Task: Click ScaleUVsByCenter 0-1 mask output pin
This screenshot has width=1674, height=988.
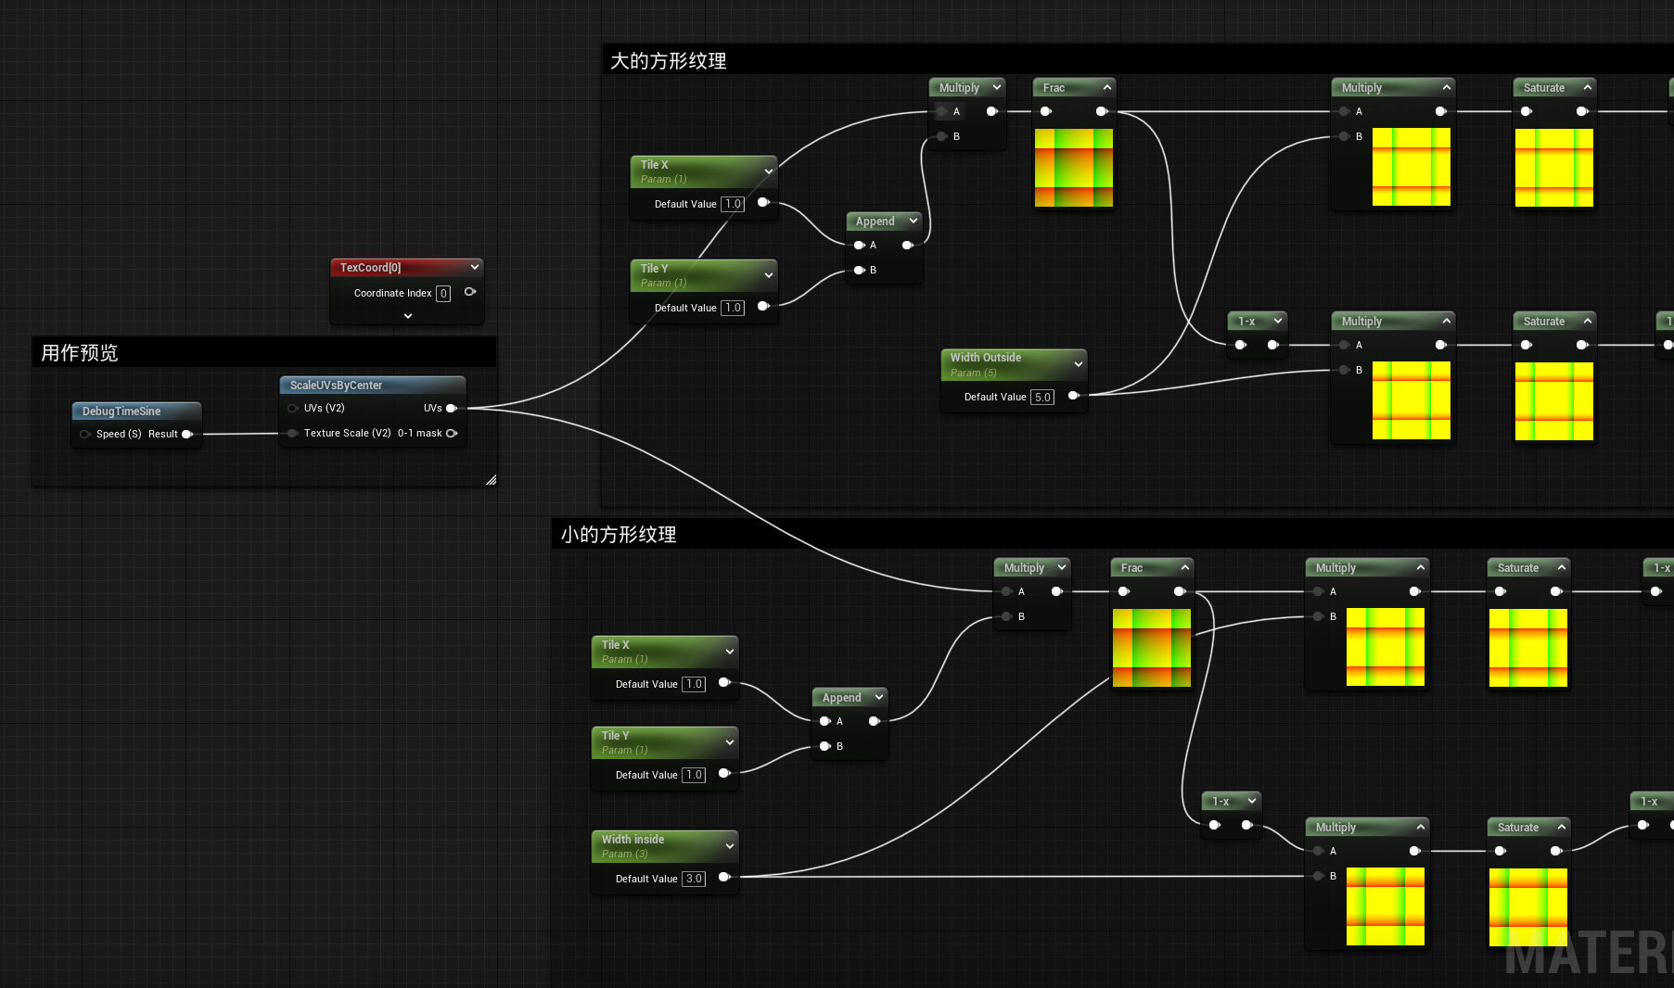Action: point(452,433)
